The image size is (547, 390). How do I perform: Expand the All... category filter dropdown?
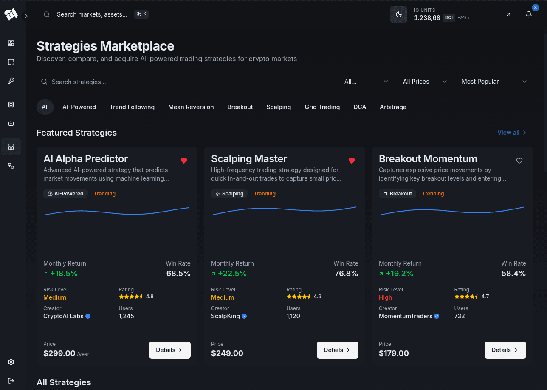click(x=366, y=81)
